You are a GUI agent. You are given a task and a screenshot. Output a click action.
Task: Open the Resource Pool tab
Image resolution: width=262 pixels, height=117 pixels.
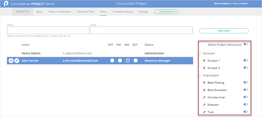click(x=86, y=12)
